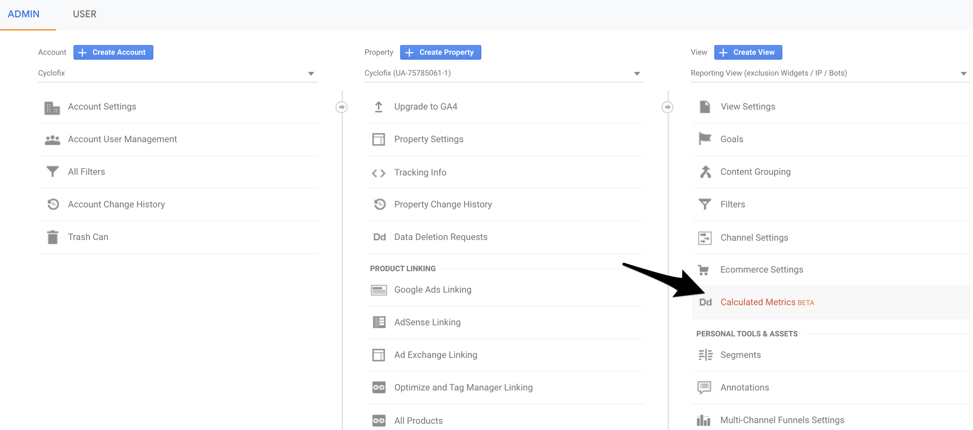The height and width of the screenshot is (430, 973).
Task: Click the Upgrade to GA4 arrow icon
Action: [x=379, y=107]
